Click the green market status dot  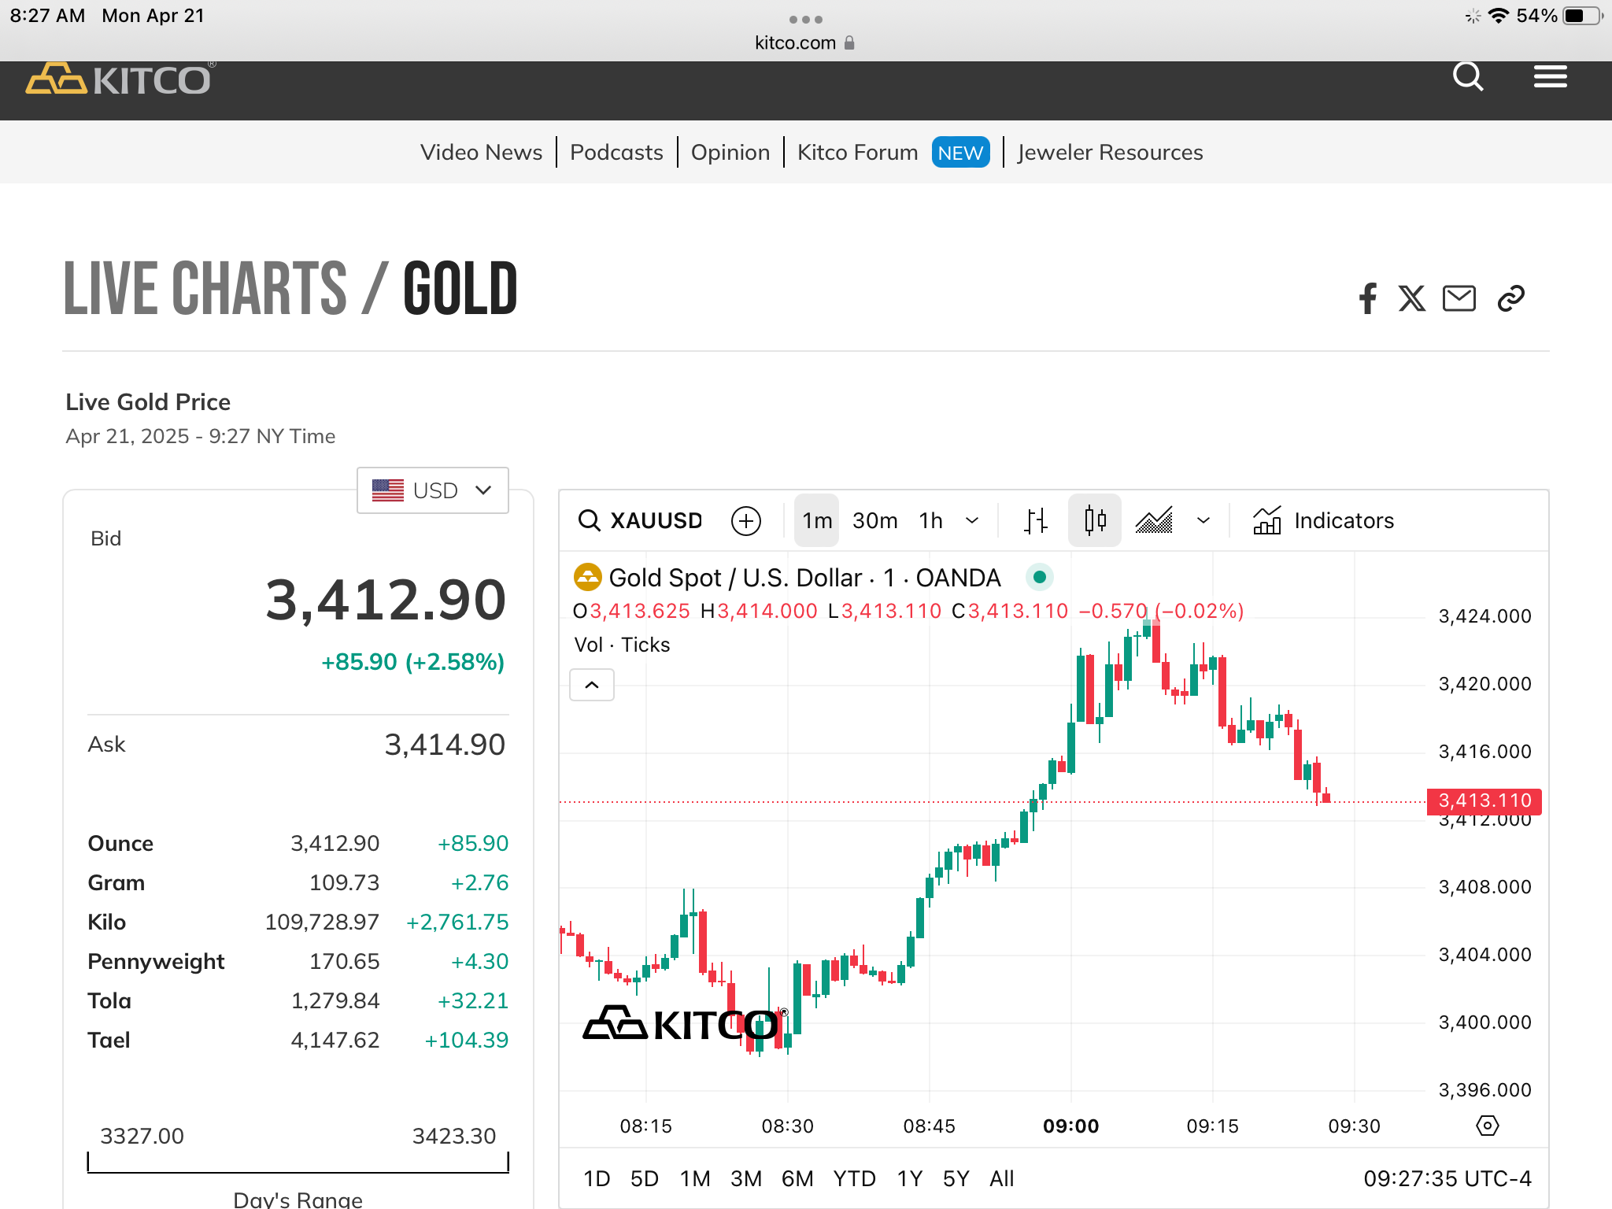click(1039, 577)
